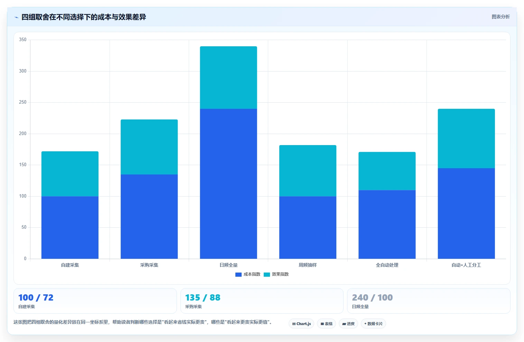Image resolution: width=524 pixels, height=342 pixels.
Task: Click the y-axis value 350
Action: coord(22,40)
